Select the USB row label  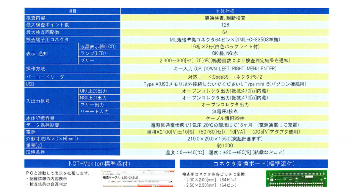[x=30, y=84]
